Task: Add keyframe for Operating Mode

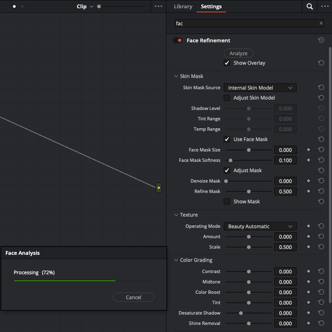Action: click(308, 226)
